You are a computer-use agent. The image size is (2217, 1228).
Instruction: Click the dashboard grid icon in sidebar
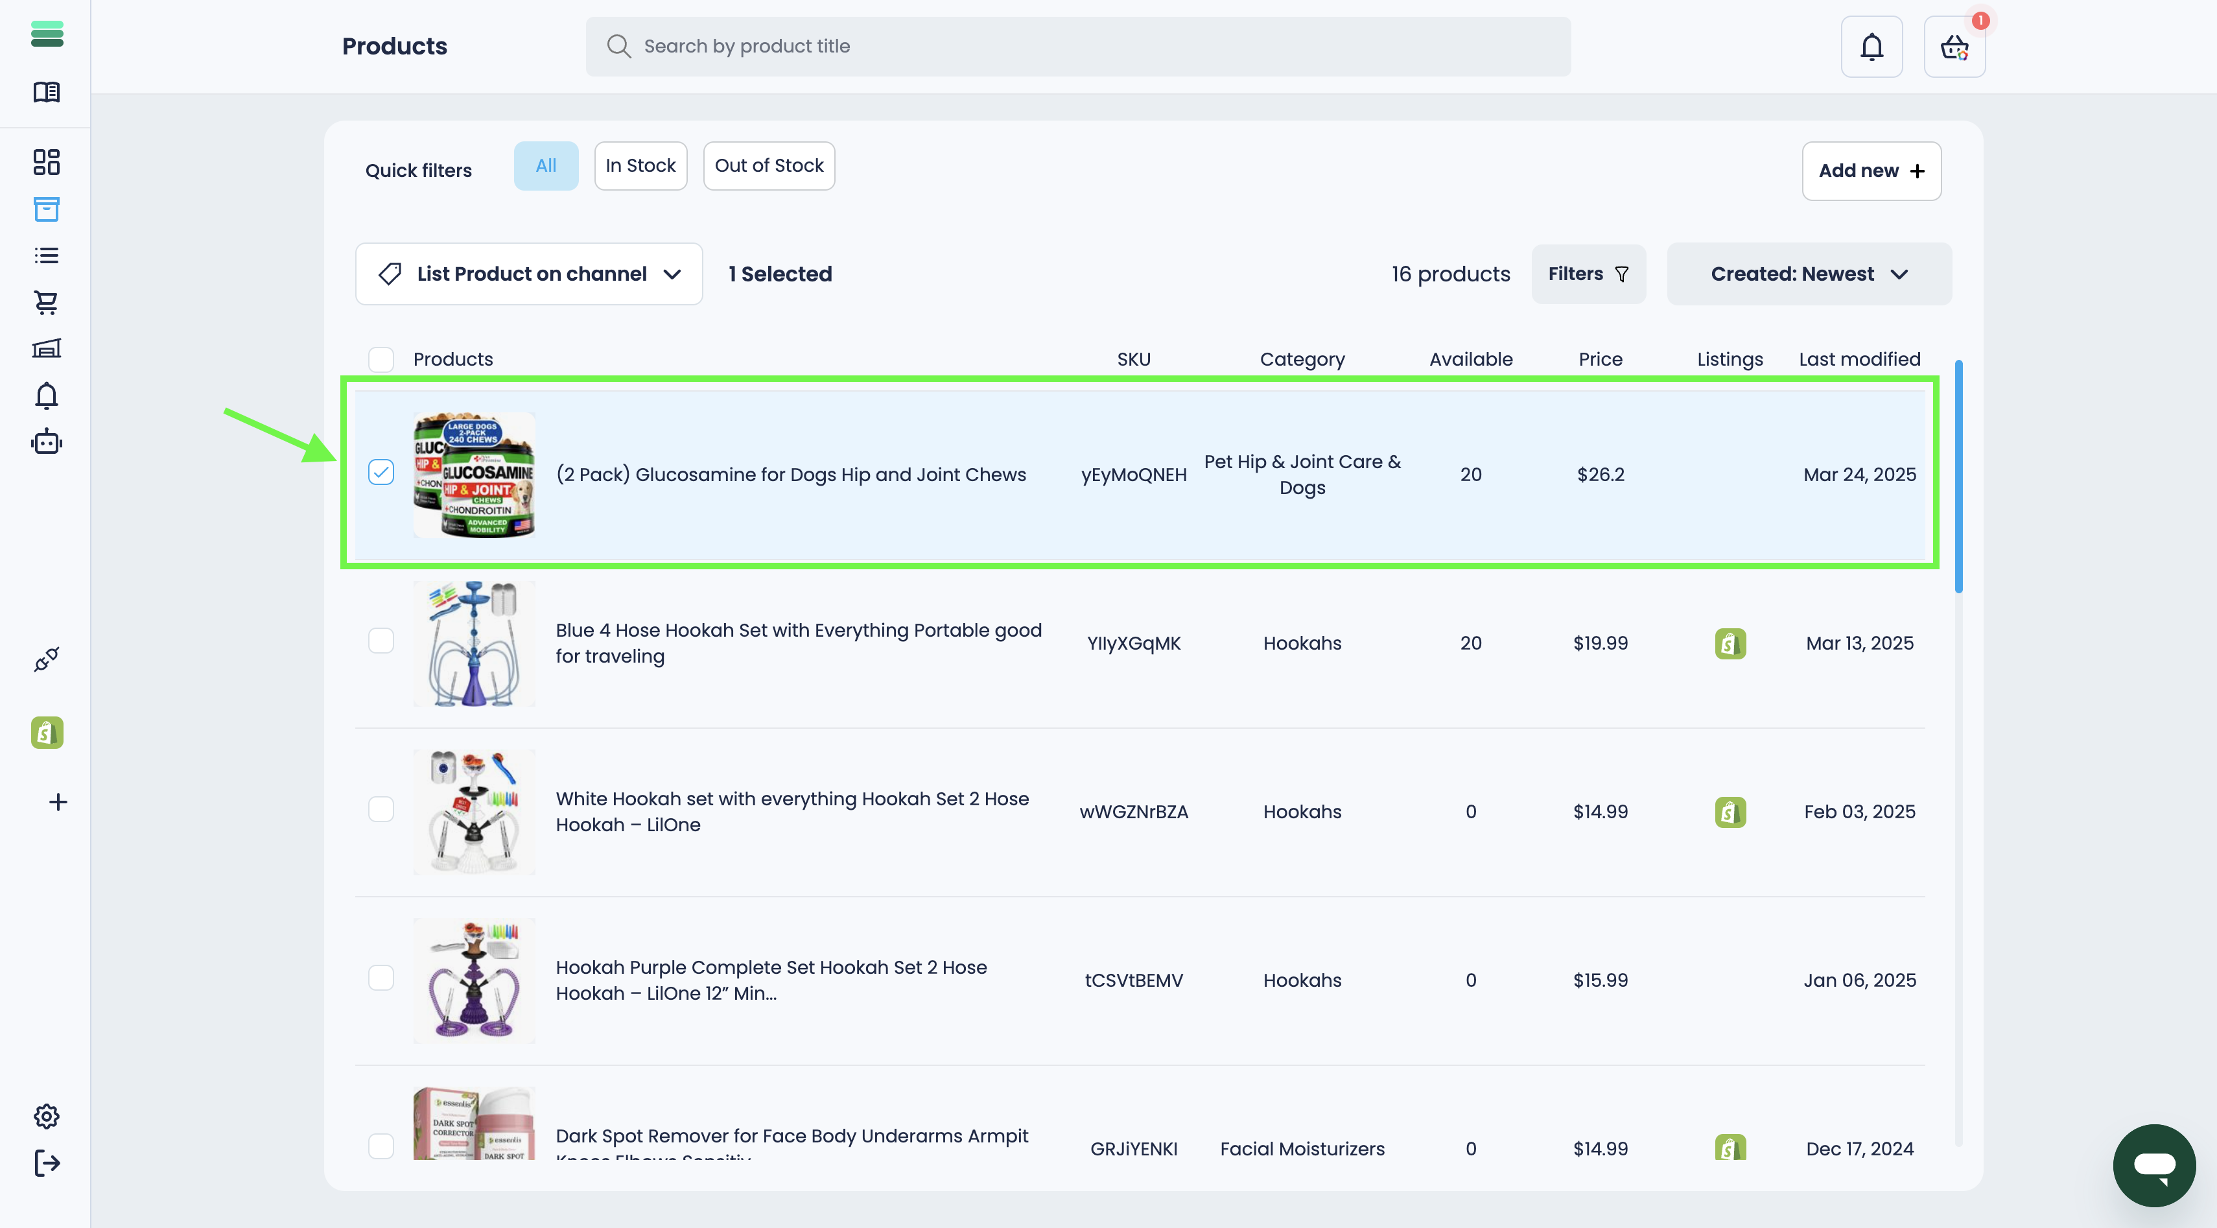[x=47, y=162]
